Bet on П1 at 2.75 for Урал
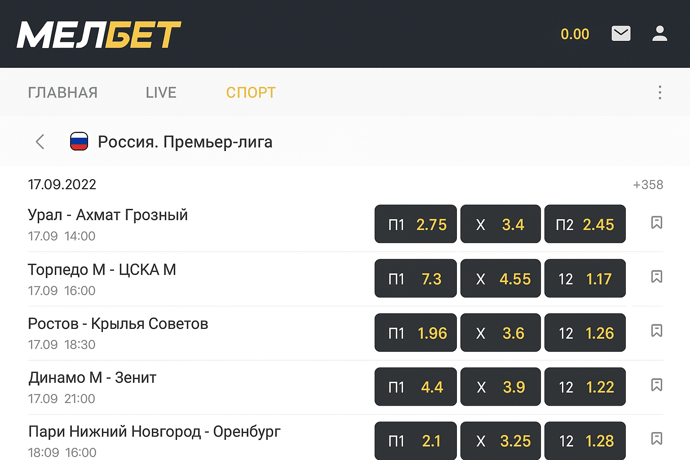Viewport: 690px width, 460px height. 416,224
